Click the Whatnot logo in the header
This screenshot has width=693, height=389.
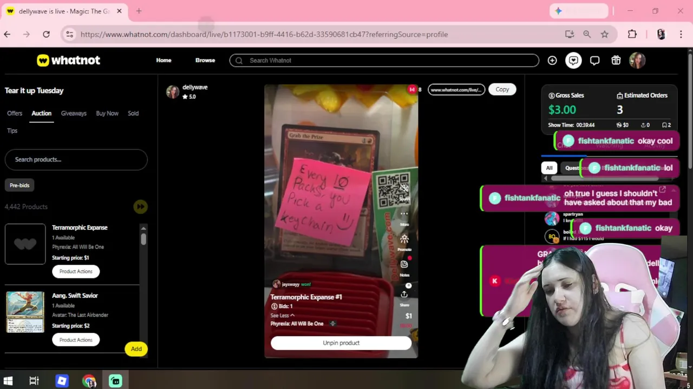(x=68, y=60)
